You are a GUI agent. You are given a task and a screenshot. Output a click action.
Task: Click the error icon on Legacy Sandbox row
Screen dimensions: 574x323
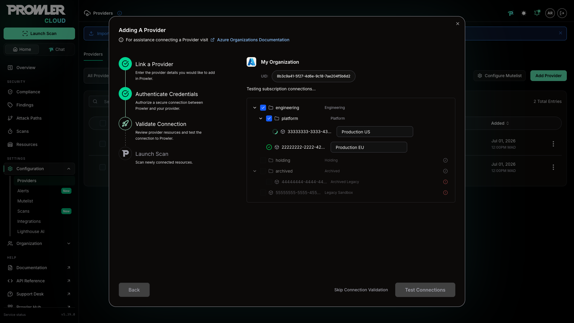coord(445,193)
